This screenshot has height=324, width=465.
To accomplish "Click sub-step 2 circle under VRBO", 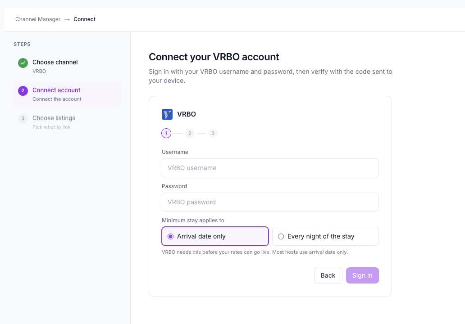I will click(190, 133).
